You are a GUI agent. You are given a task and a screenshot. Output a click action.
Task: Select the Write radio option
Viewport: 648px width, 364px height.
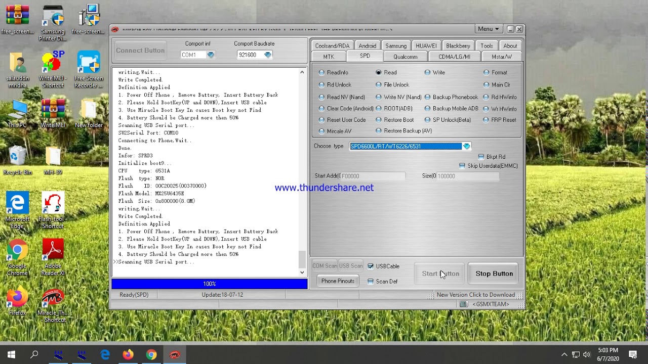click(x=428, y=73)
